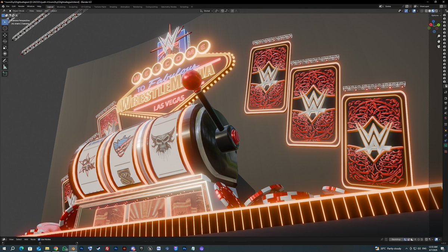Open the Global transform orientation dropdown
448x252 pixels.
coord(207,11)
